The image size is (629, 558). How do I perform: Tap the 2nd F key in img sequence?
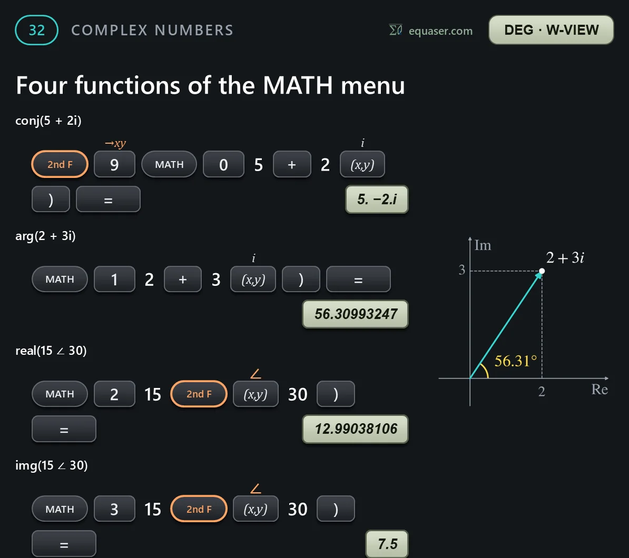199,509
